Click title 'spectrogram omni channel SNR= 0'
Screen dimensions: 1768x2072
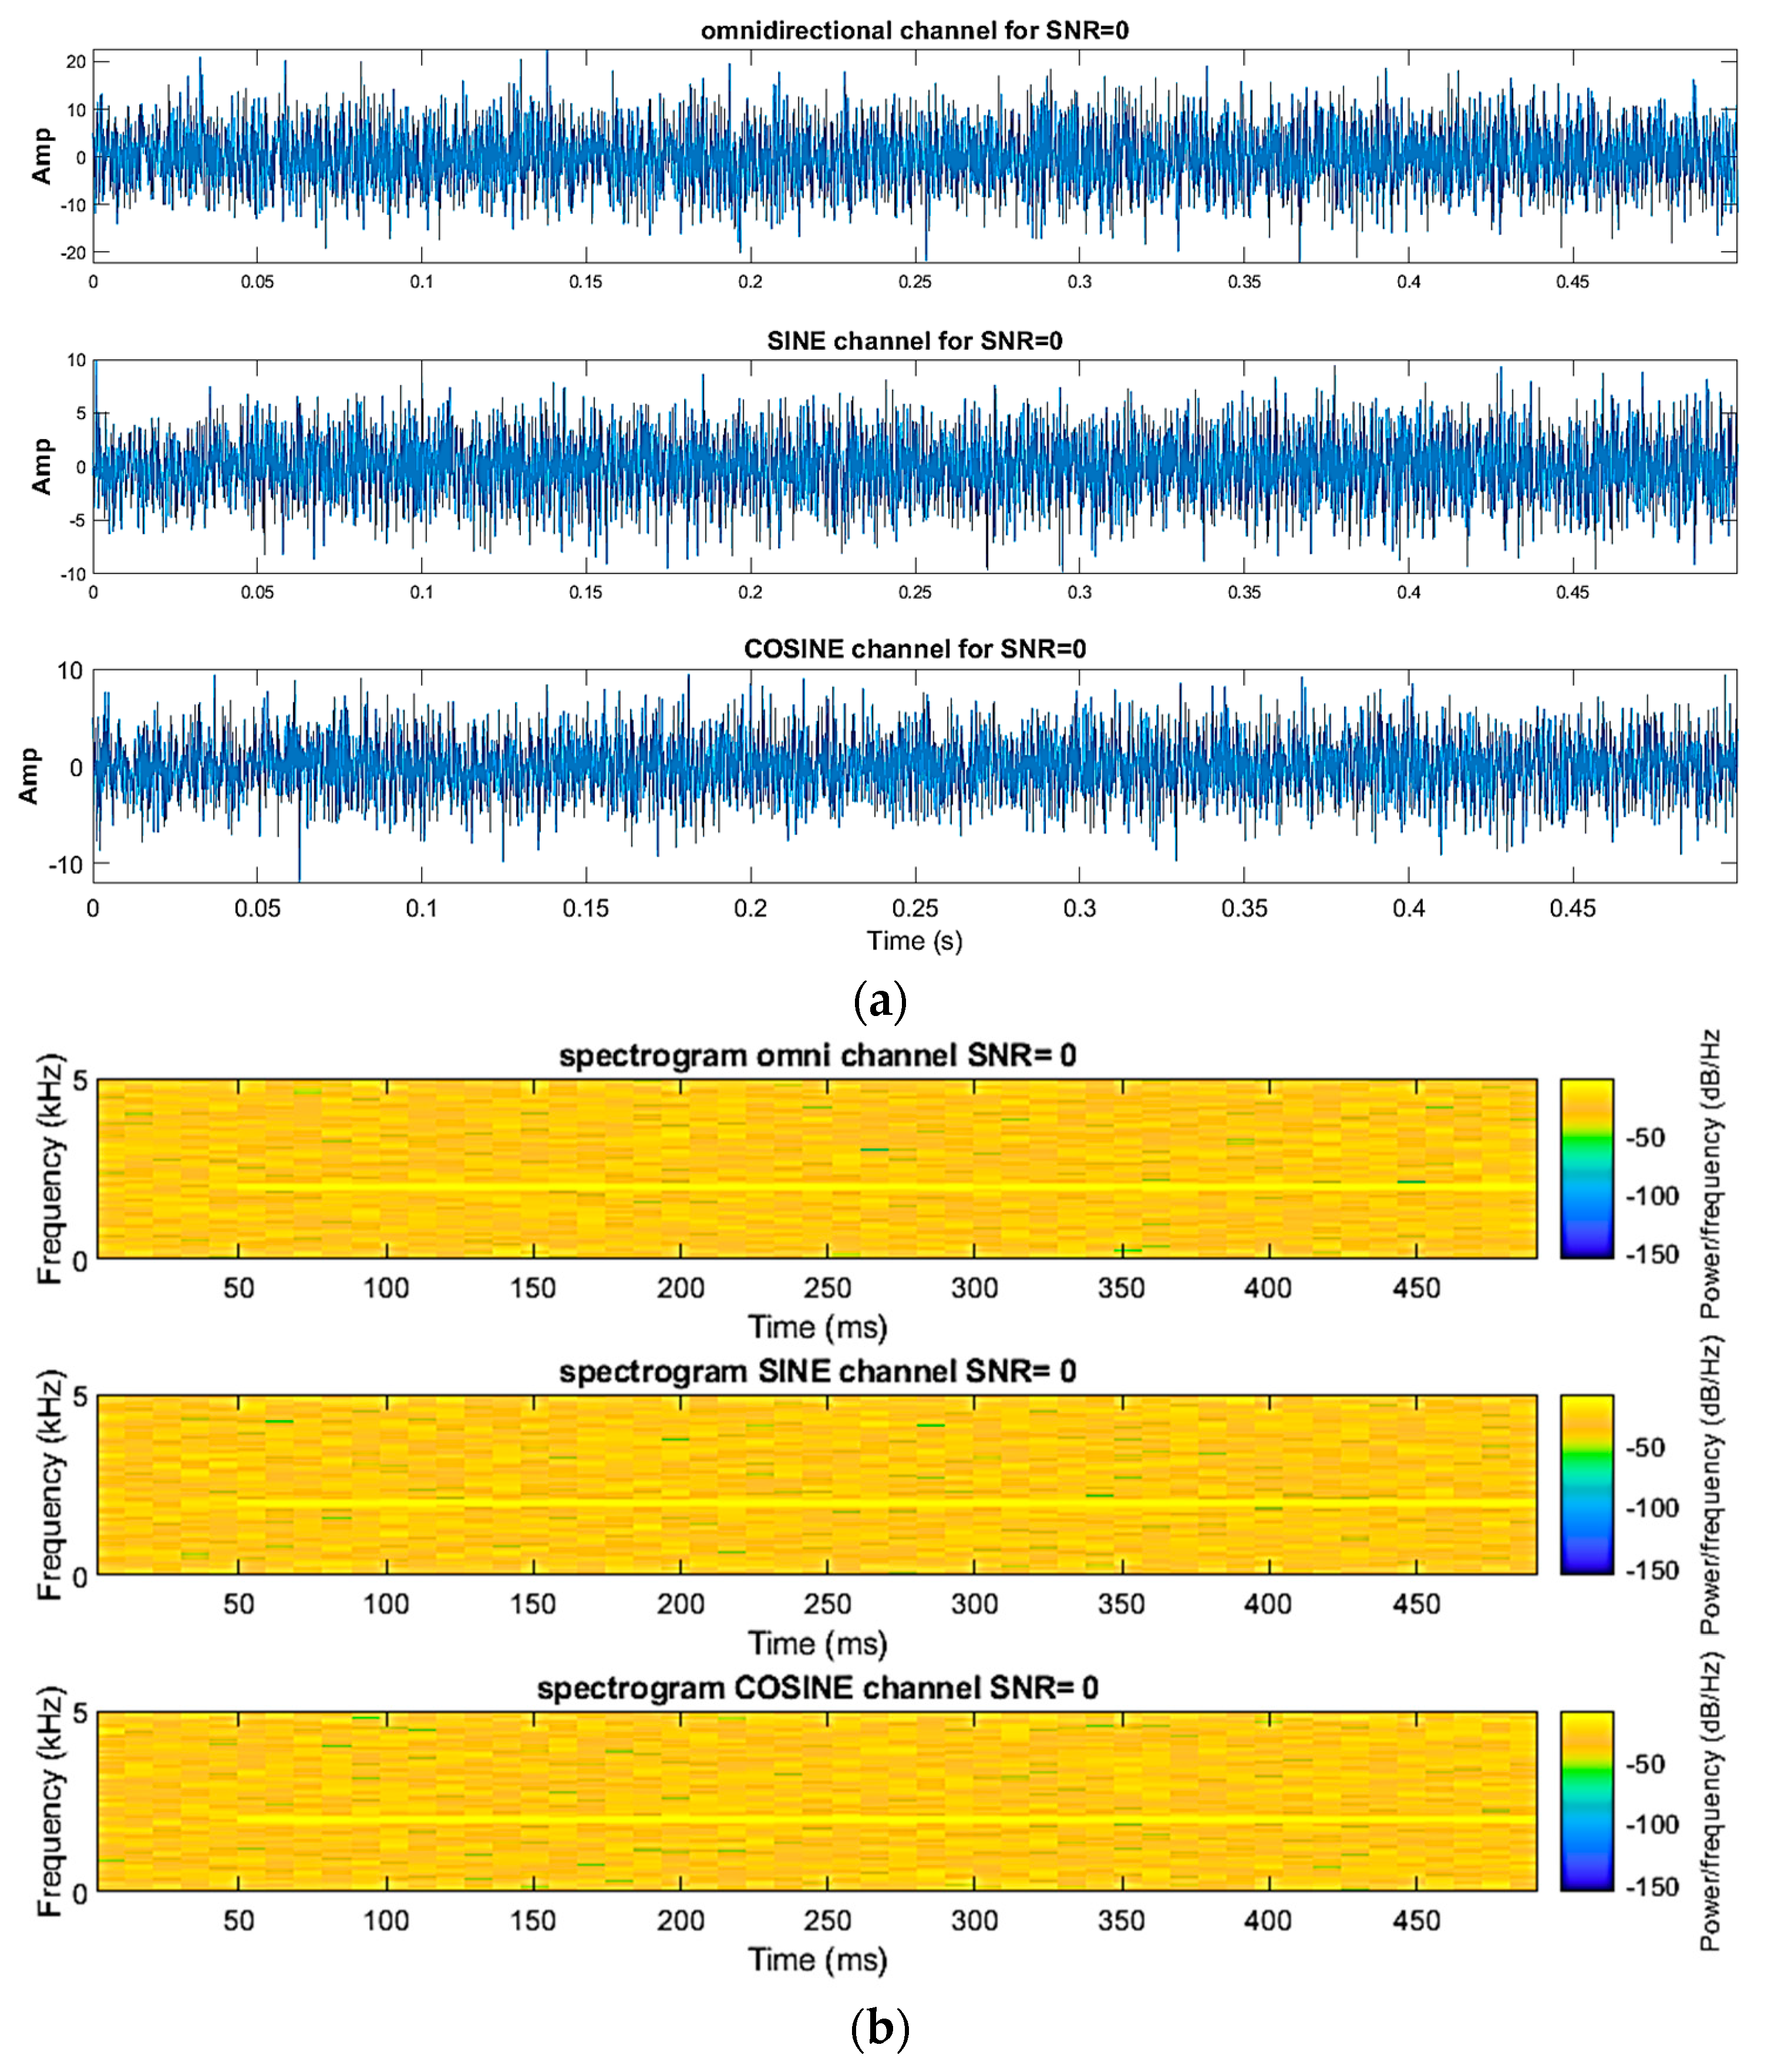click(x=816, y=1056)
